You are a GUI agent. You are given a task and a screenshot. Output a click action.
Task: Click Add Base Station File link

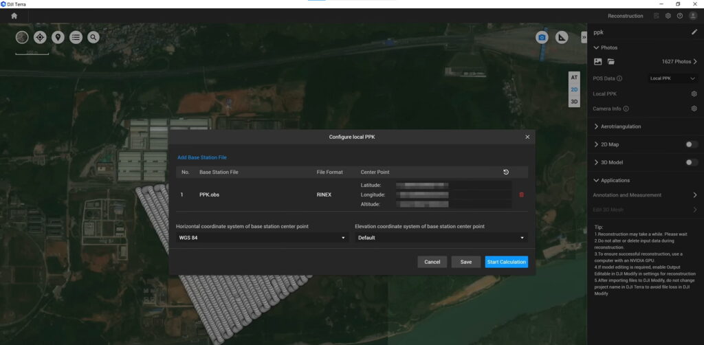(x=202, y=157)
